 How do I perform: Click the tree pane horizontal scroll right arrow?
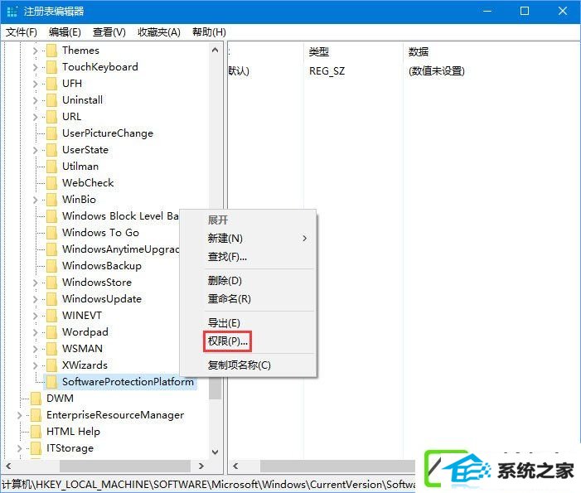(x=201, y=466)
